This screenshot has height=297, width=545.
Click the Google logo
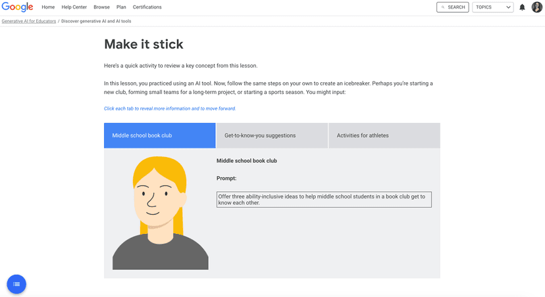[17, 7]
